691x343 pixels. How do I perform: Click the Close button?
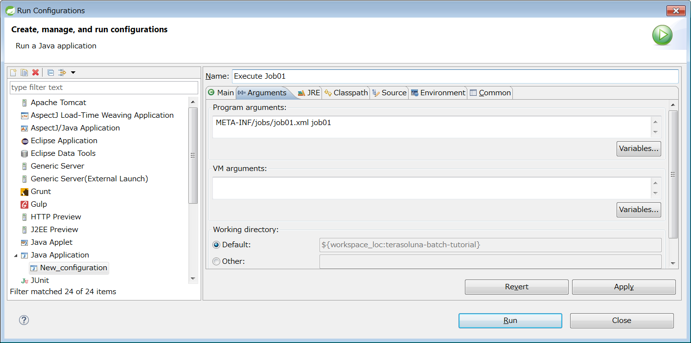pos(622,321)
